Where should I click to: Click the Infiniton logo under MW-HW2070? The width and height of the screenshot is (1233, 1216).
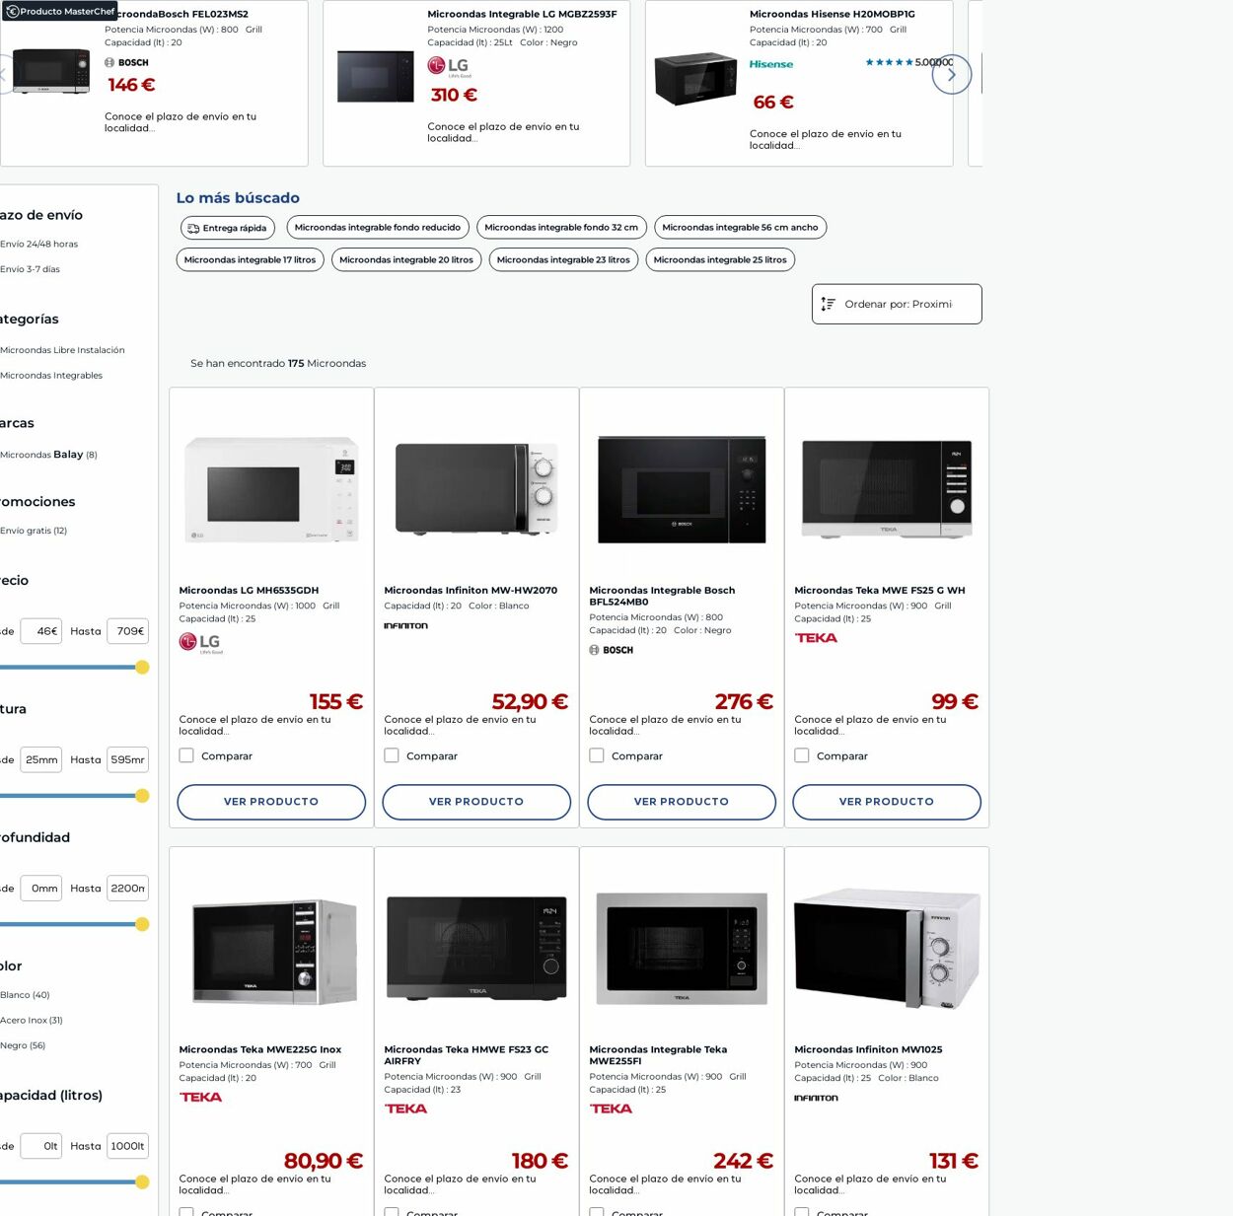pos(405,625)
